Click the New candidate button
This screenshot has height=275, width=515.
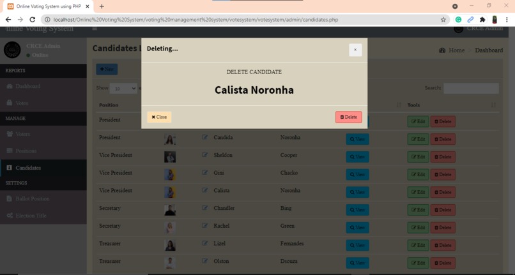107,70
